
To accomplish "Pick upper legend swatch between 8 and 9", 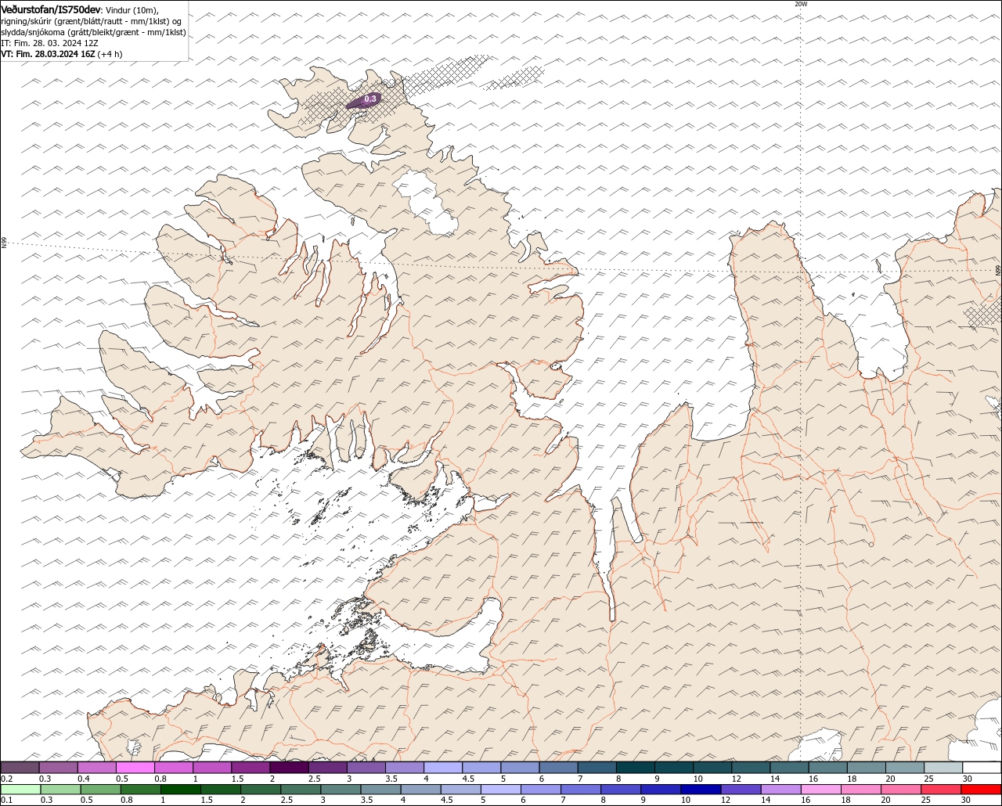I will click(x=635, y=768).
